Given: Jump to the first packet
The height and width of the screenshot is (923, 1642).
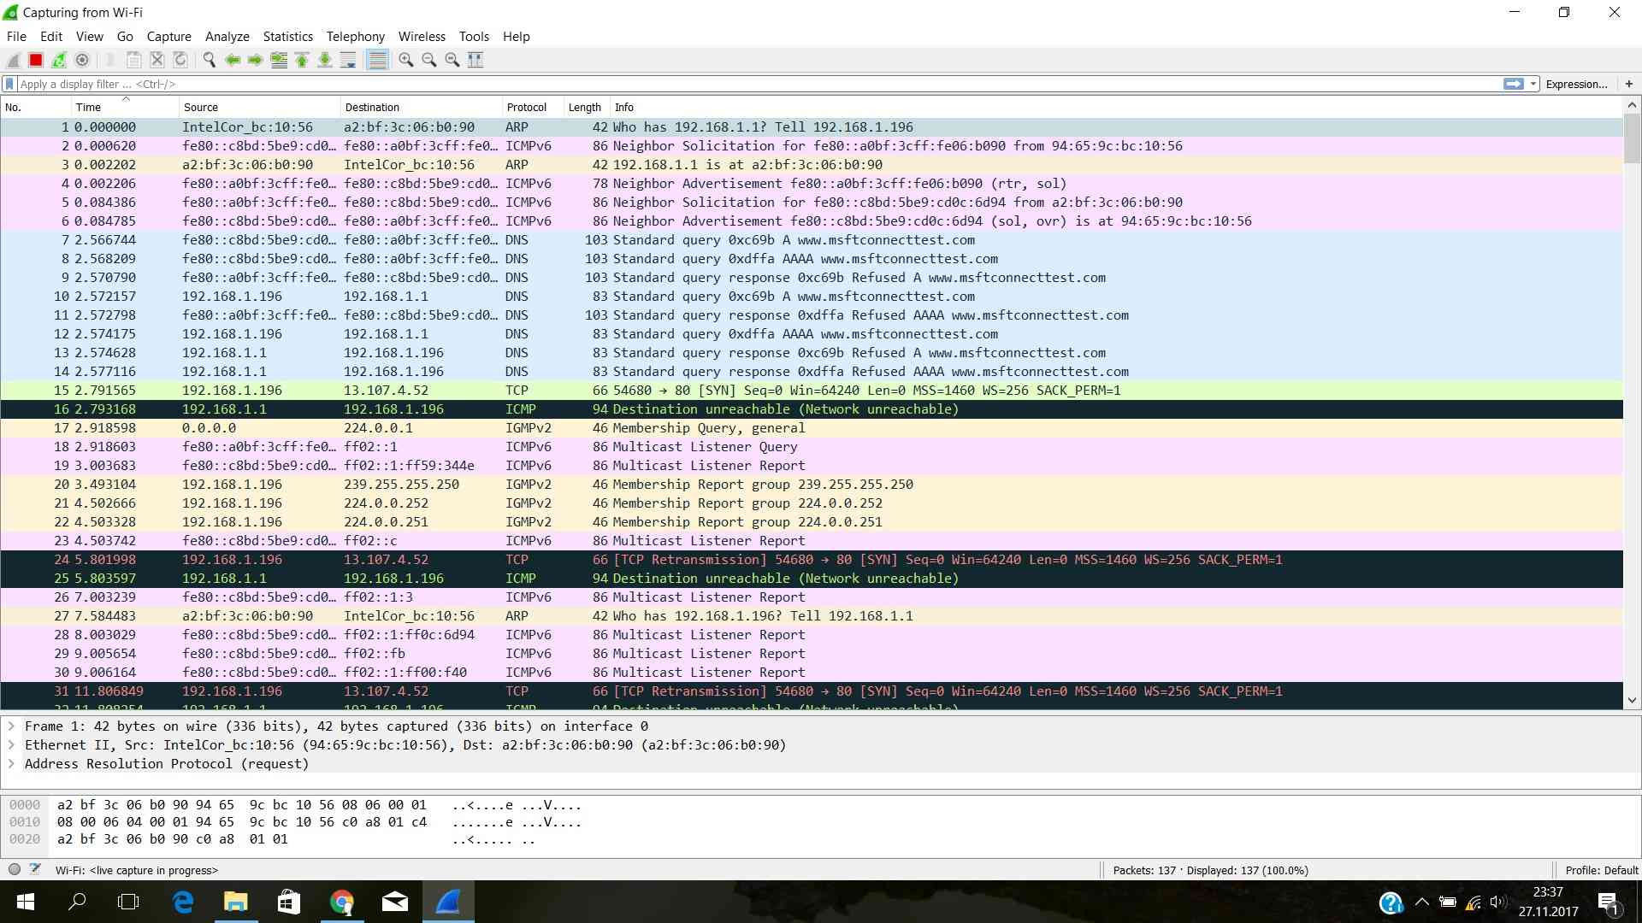Looking at the screenshot, I should (x=302, y=60).
